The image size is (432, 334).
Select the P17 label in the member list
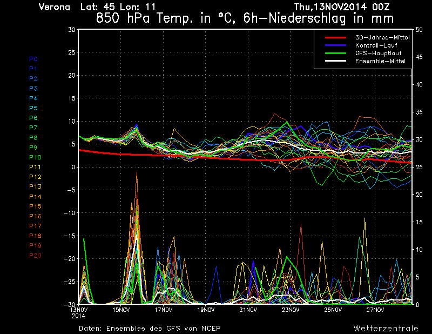(x=35, y=226)
